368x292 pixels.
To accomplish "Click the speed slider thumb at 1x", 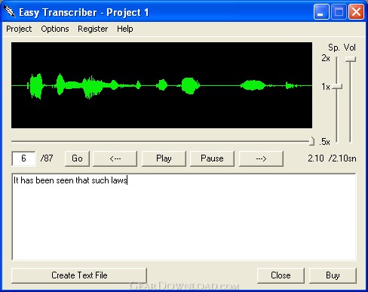I will [x=337, y=86].
